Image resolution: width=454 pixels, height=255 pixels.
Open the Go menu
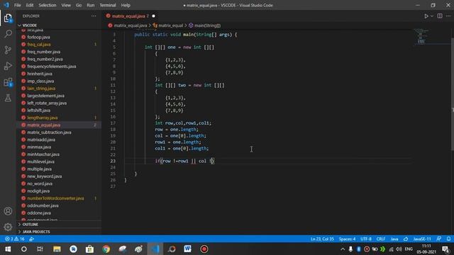click(x=79, y=5)
